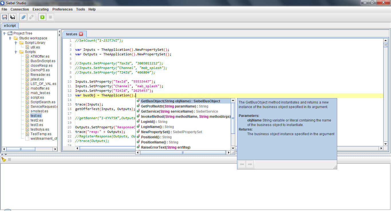391x211 pixels.
Task: Choose LoginName() from the autocomplete list
Action: [183, 127]
